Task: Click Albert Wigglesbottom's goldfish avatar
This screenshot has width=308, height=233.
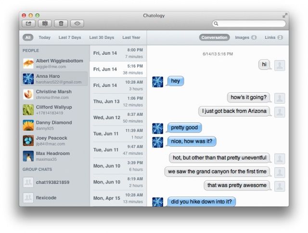Action: [28, 64]
